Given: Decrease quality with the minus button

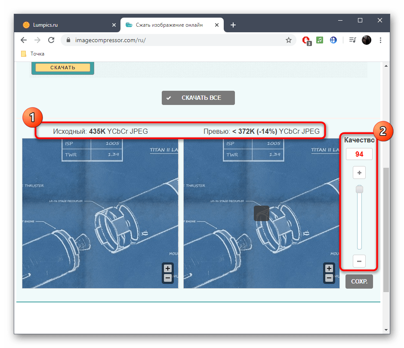Looking at the screenshot, I should click(359, 261).
